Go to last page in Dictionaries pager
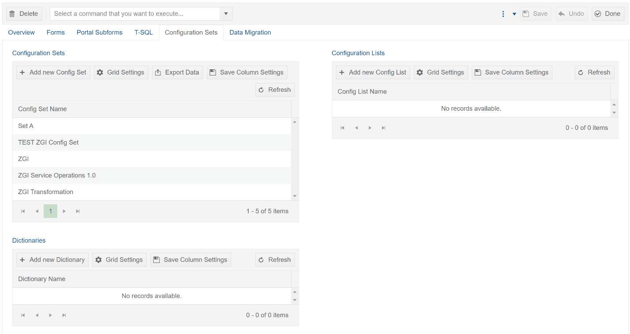This screenshot has height=334, width=630. pyautogui.click(x=64, y=315)
